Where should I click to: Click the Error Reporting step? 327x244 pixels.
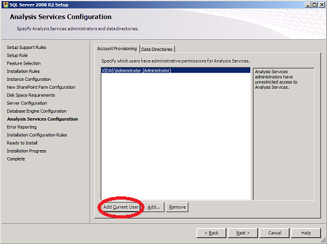[x=22, y=127]
